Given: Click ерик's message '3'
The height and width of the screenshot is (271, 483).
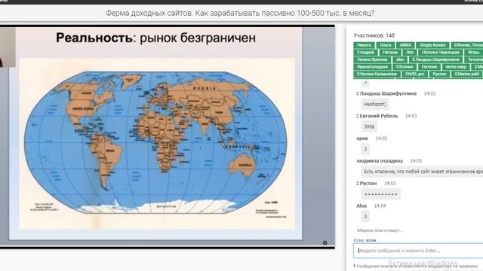Looking at the screenshot, I should (365, 149).
